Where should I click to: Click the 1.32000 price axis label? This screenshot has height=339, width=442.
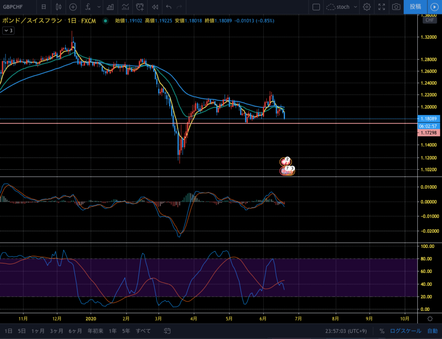point(429,37)
